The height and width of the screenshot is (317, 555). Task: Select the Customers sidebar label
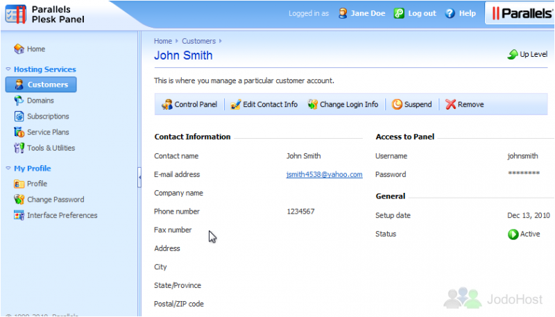pos(48,85)
